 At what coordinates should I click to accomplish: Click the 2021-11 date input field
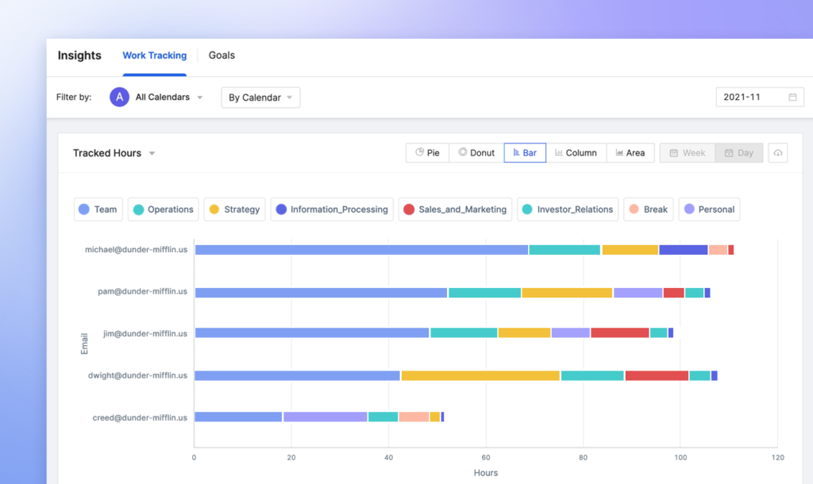coord(750,98)
